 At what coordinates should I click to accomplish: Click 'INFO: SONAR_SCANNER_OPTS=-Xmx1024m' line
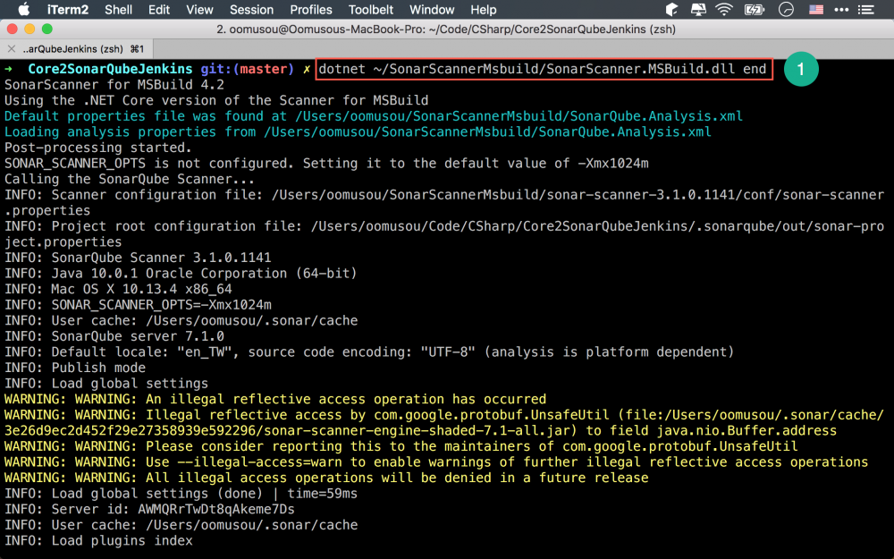point(138,305)
